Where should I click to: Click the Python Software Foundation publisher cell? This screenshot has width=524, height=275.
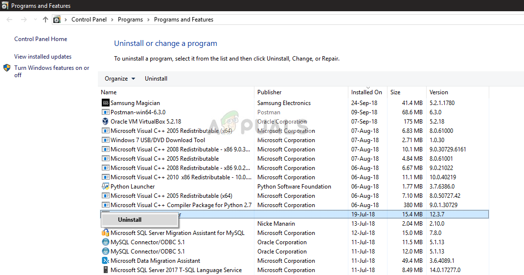[294, 187]
